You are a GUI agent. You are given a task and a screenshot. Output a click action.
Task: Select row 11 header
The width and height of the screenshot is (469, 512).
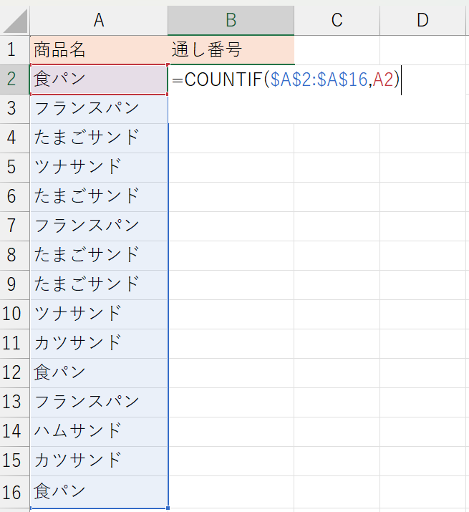[15, 344]
